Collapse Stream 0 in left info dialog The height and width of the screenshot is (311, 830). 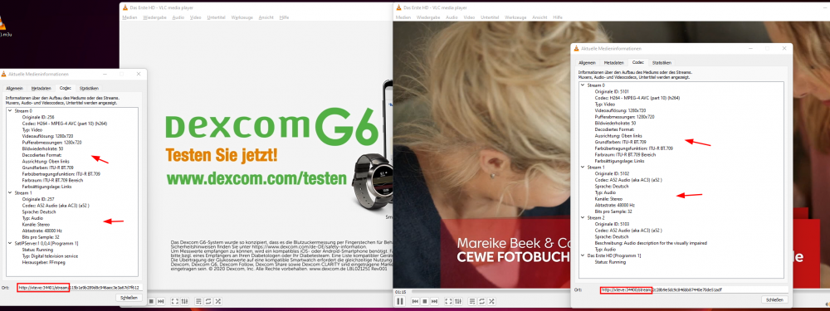pos(9,111)
